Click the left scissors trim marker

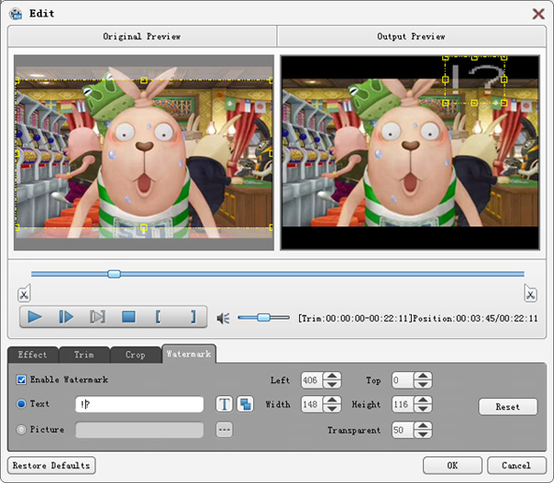click(24, 293)
